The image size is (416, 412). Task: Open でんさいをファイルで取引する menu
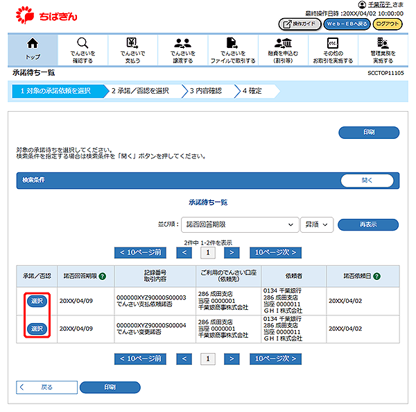coord(232,49)
